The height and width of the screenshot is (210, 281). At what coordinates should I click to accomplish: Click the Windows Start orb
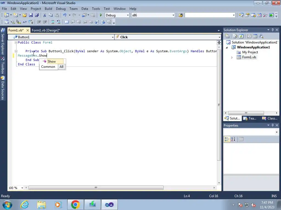point(7,205)
